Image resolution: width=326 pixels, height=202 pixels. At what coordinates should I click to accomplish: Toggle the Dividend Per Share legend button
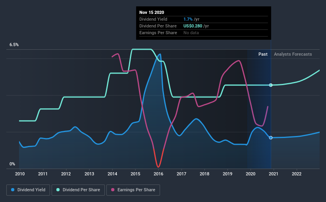[x=78, y=190]
